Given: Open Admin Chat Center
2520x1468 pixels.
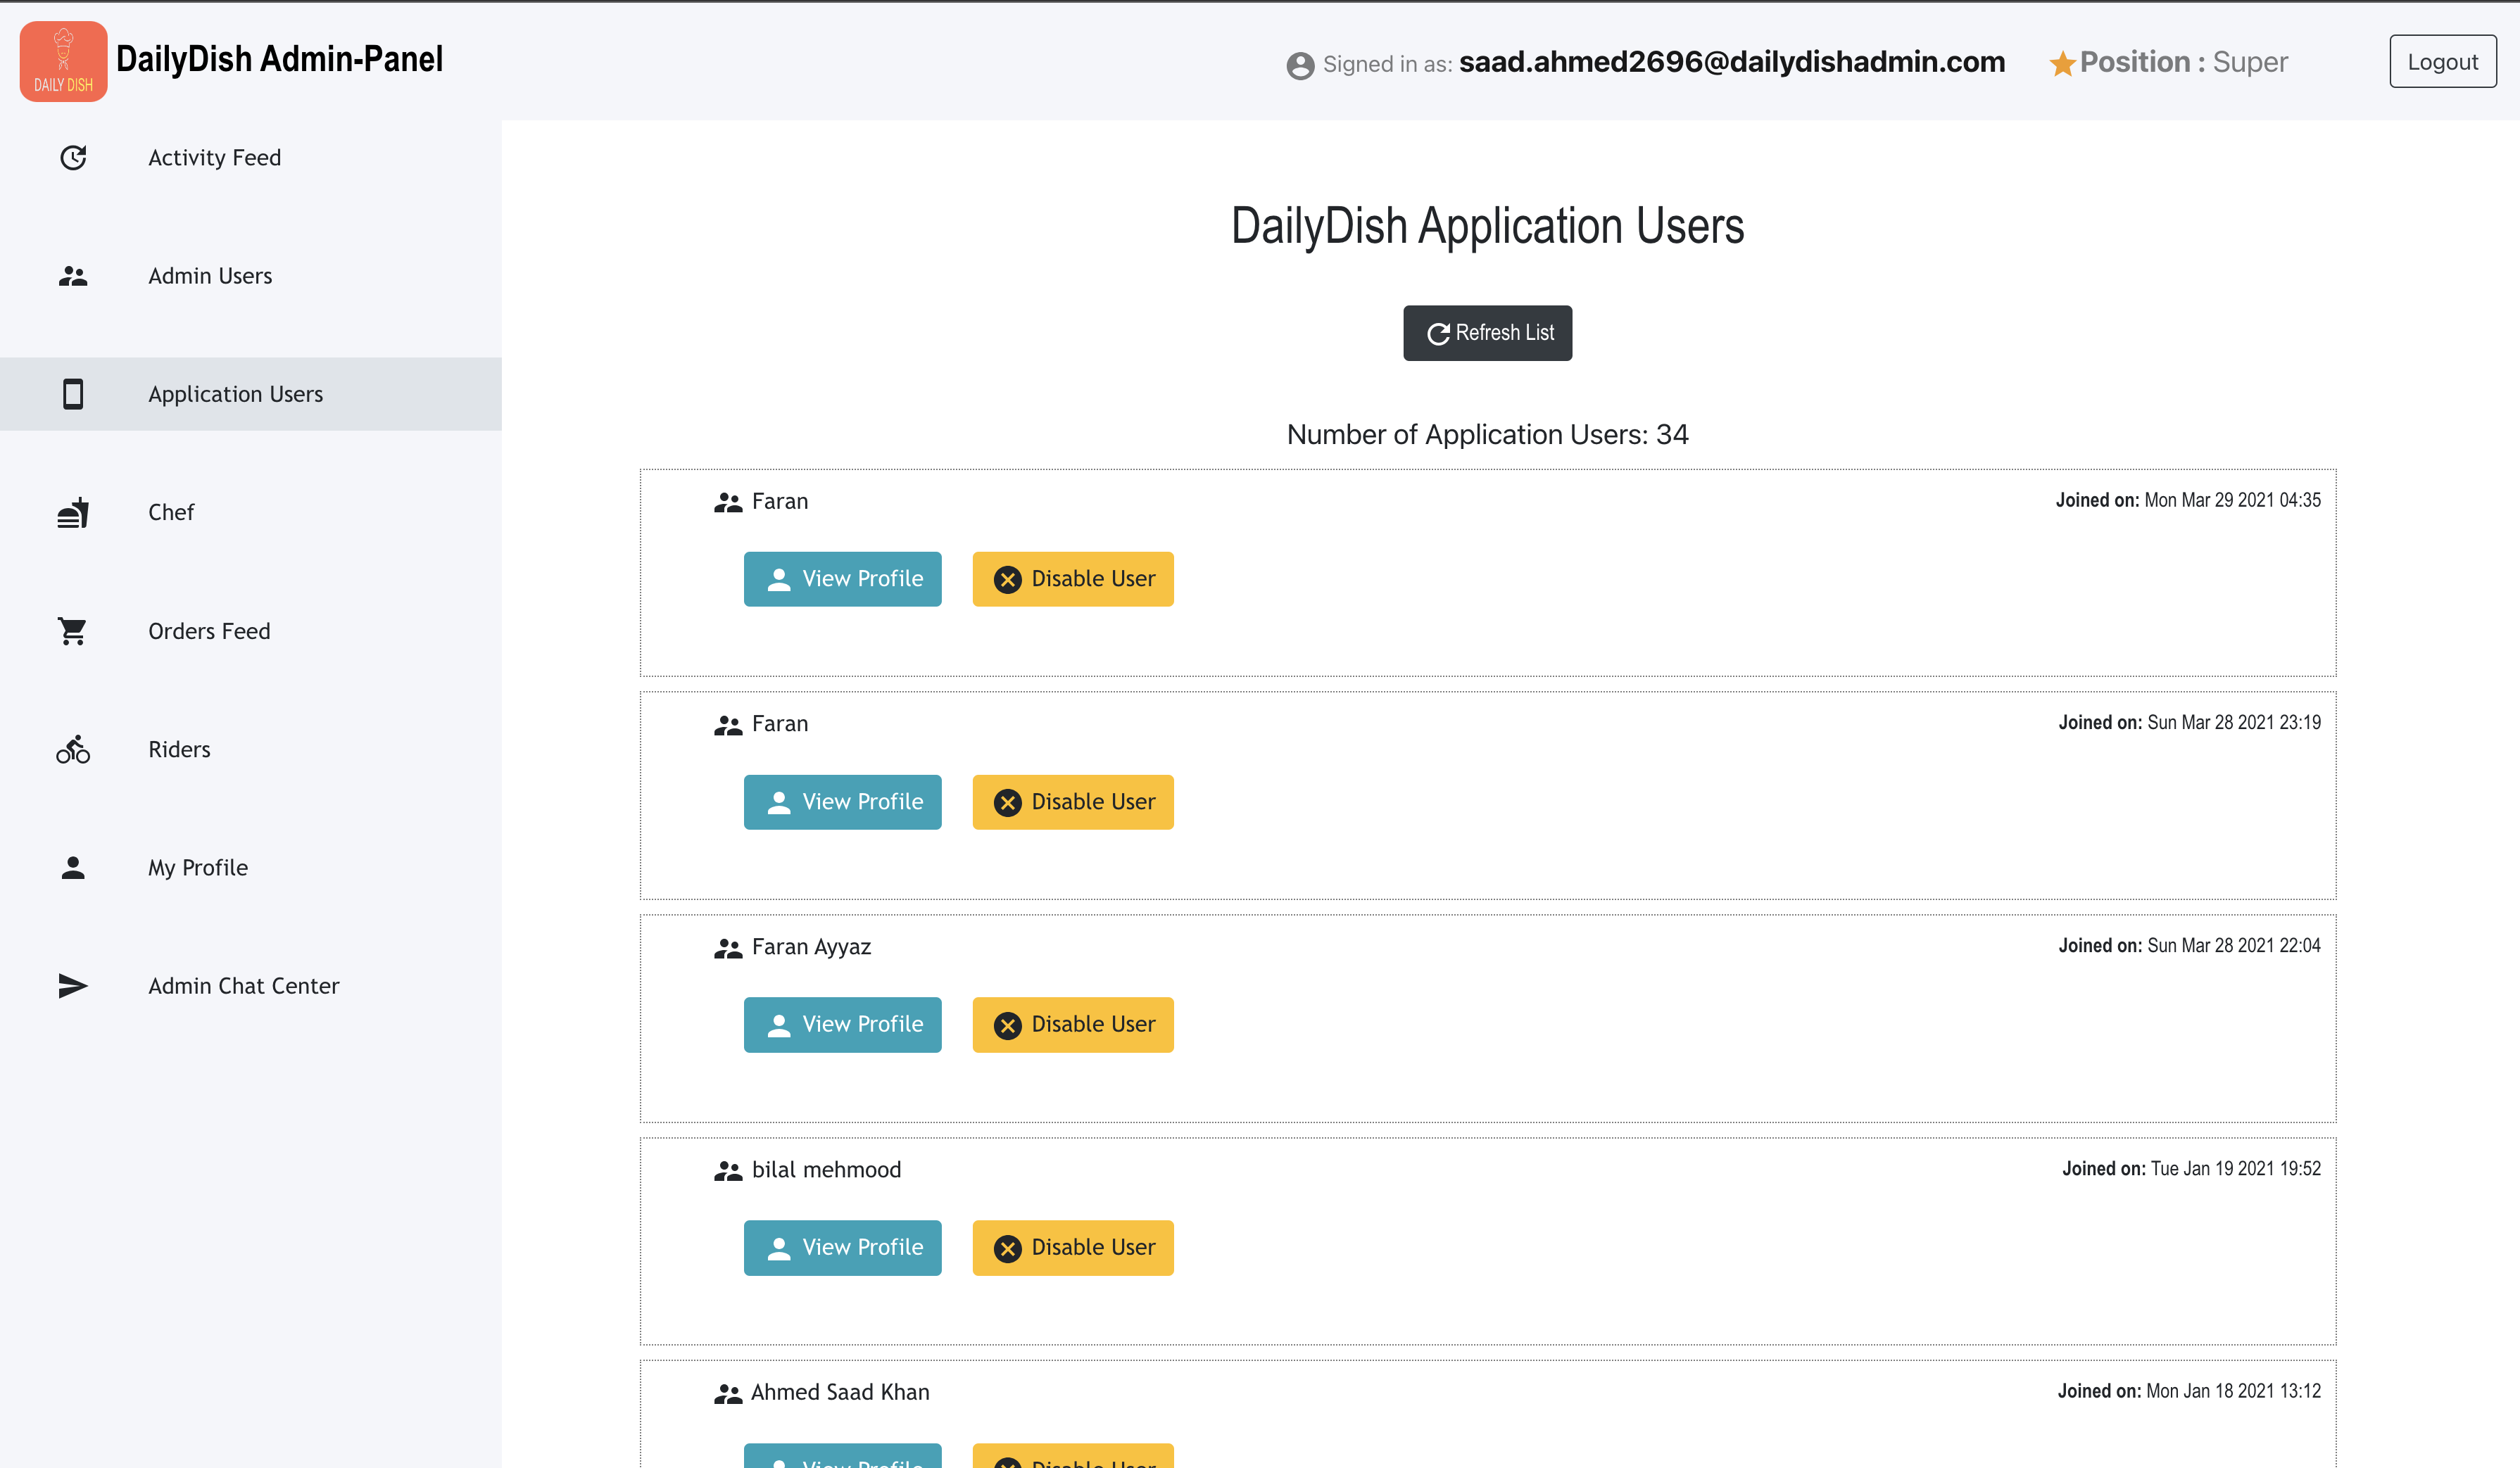Looking at the screenshot, I should 251,986.
